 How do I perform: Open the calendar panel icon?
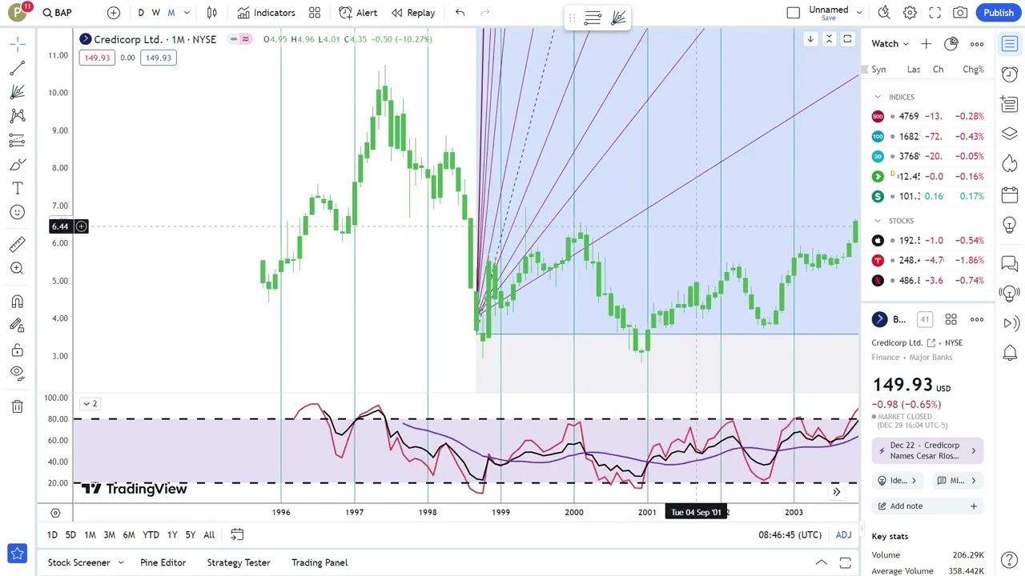pyautogui.click(x=1010, y=194)
